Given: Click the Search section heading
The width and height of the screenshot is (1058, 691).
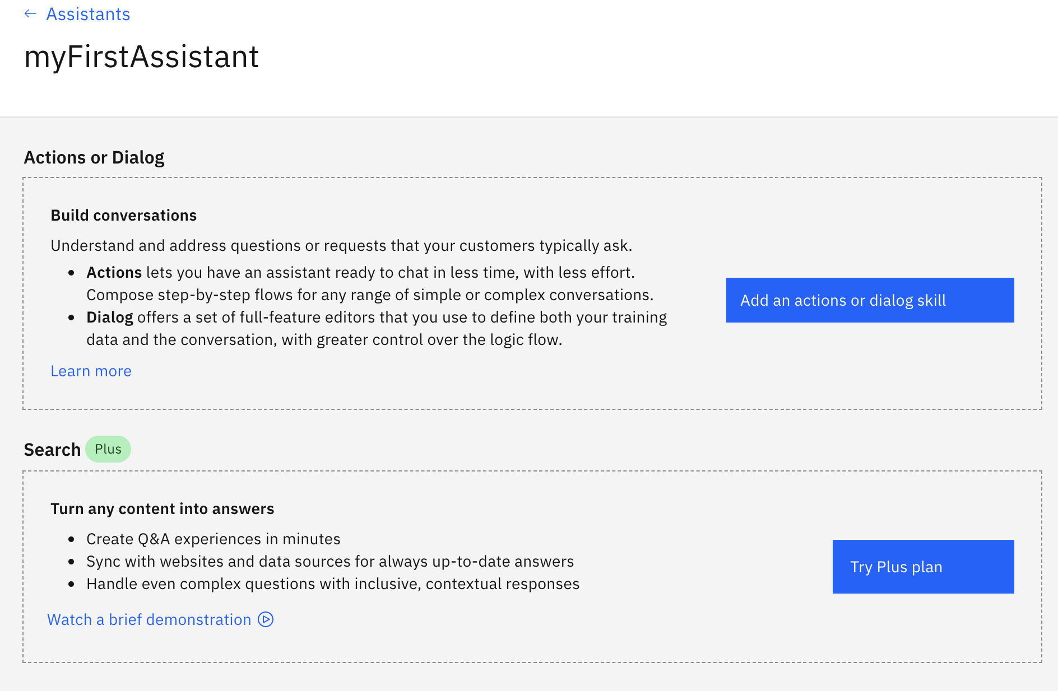Looking at the screenshot, I should coord(52,450).
